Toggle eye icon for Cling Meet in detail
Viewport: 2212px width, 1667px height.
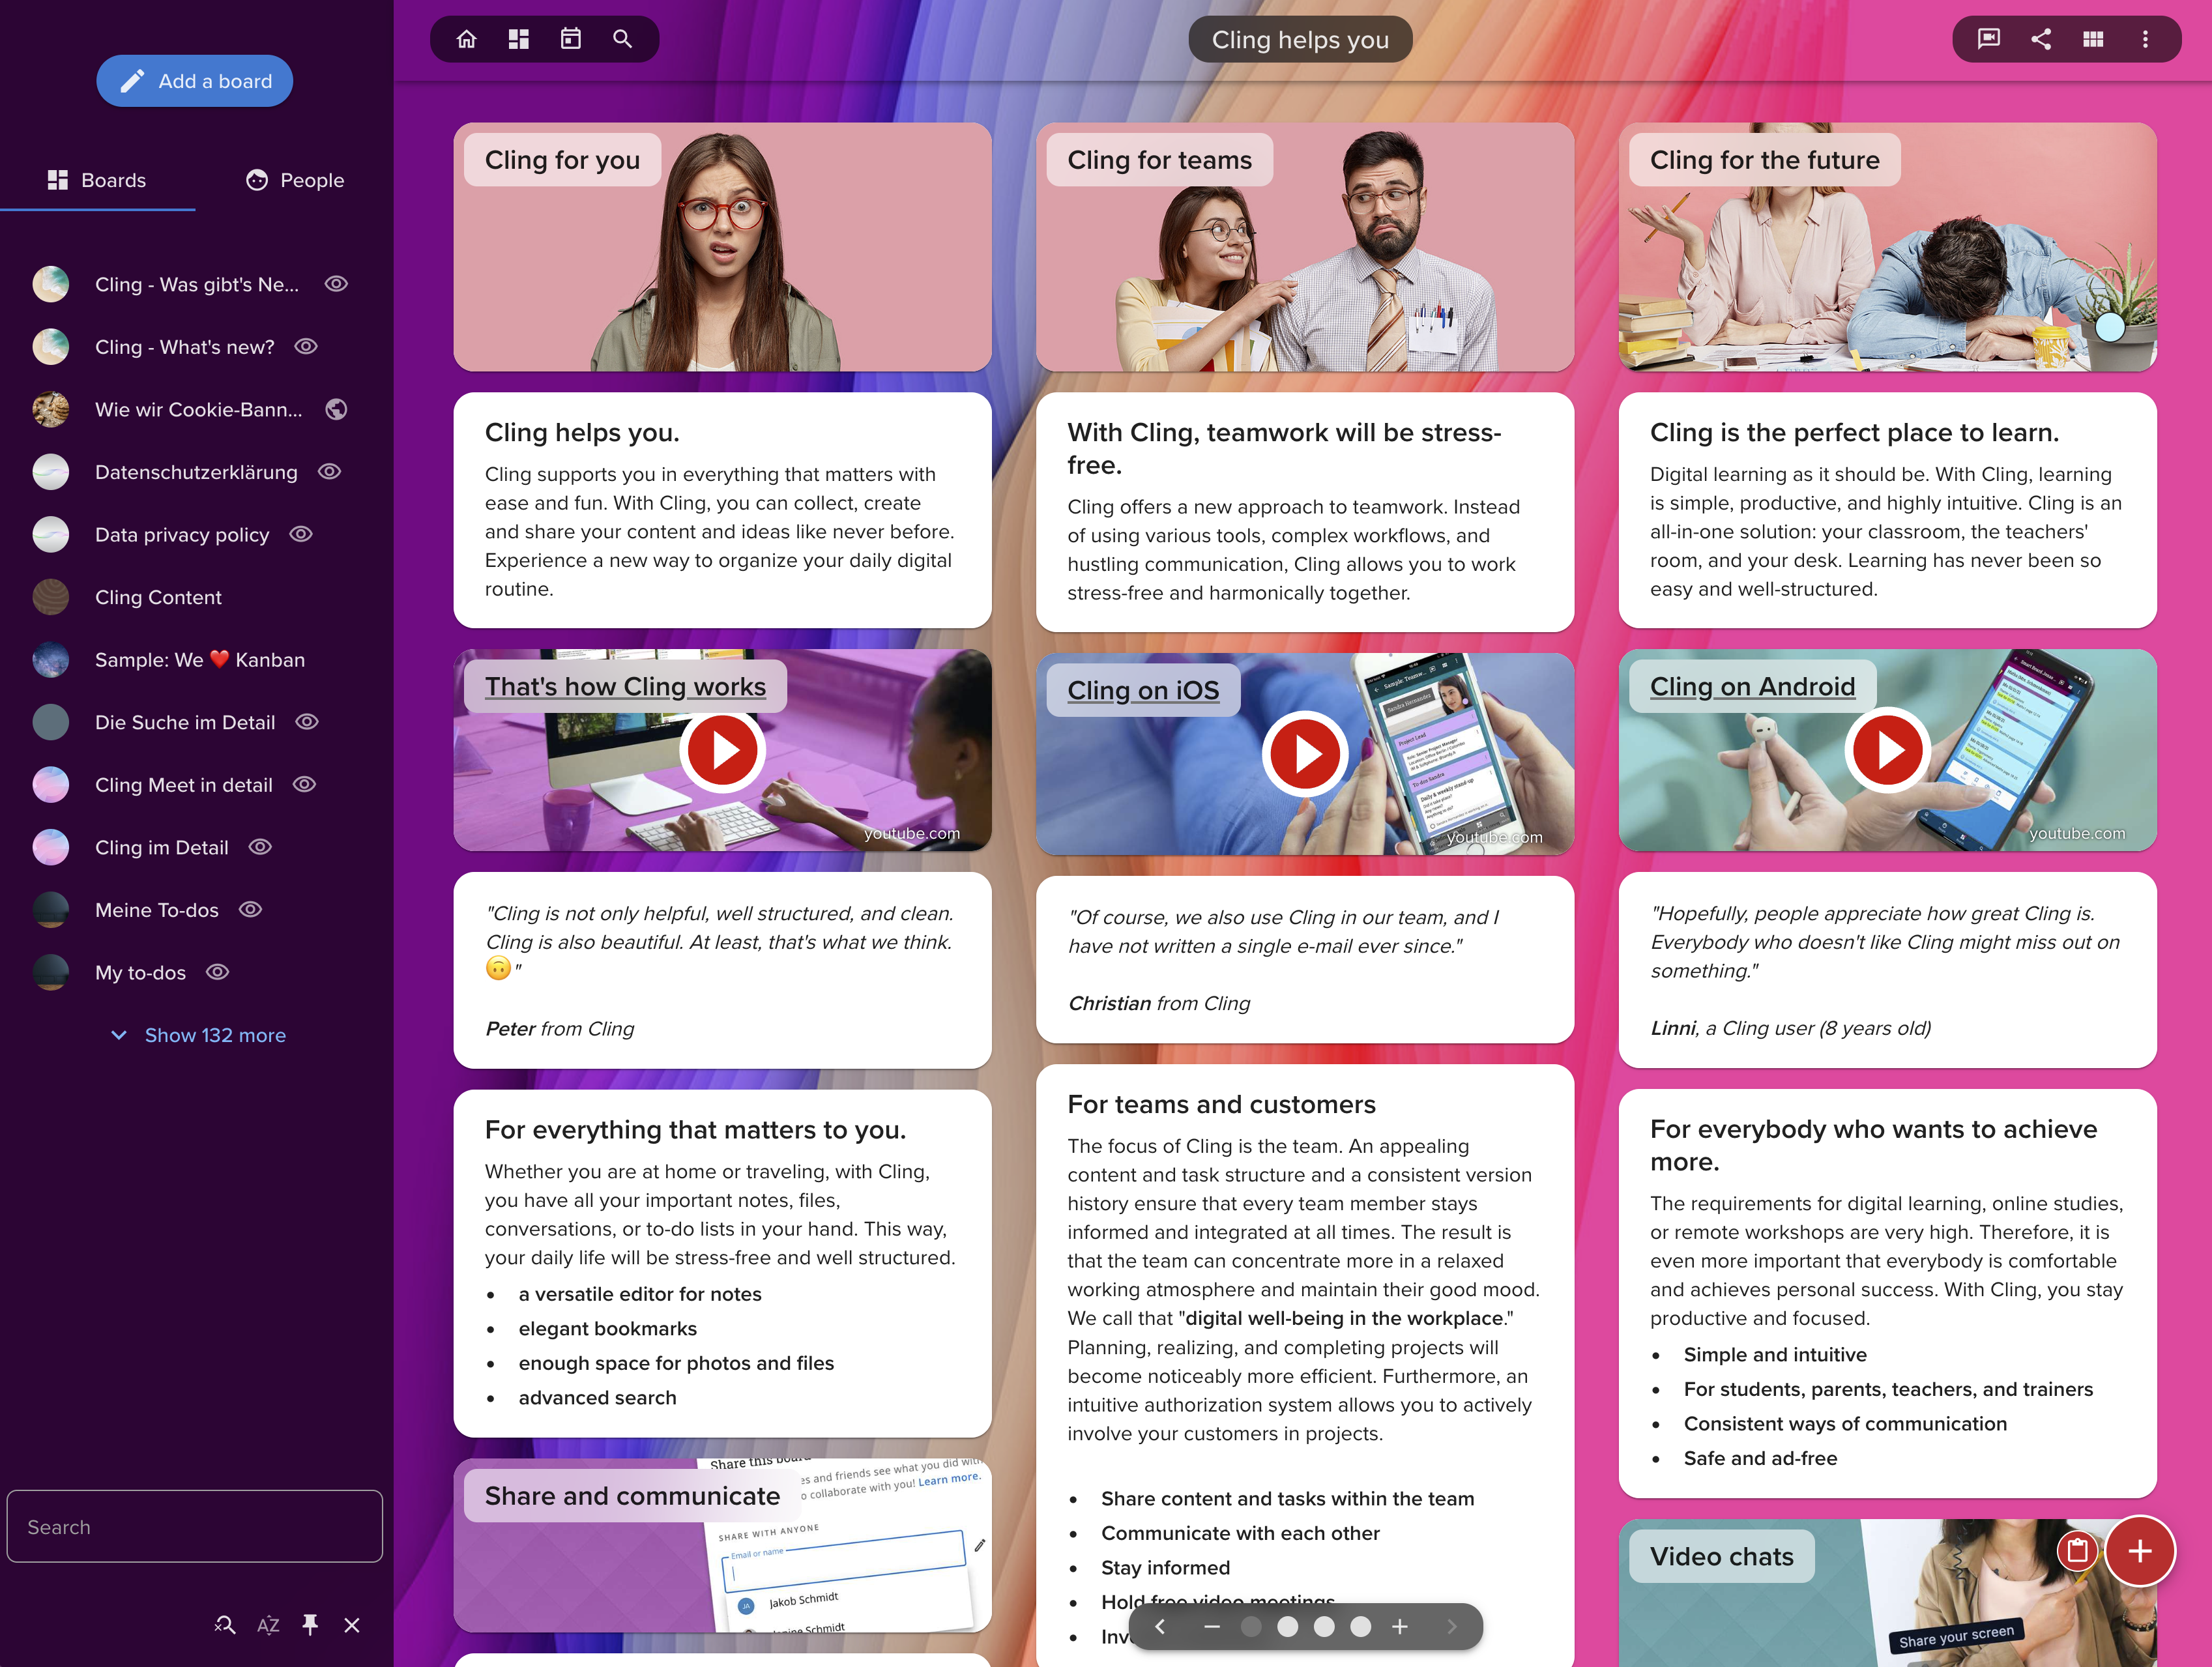point(304,784)
